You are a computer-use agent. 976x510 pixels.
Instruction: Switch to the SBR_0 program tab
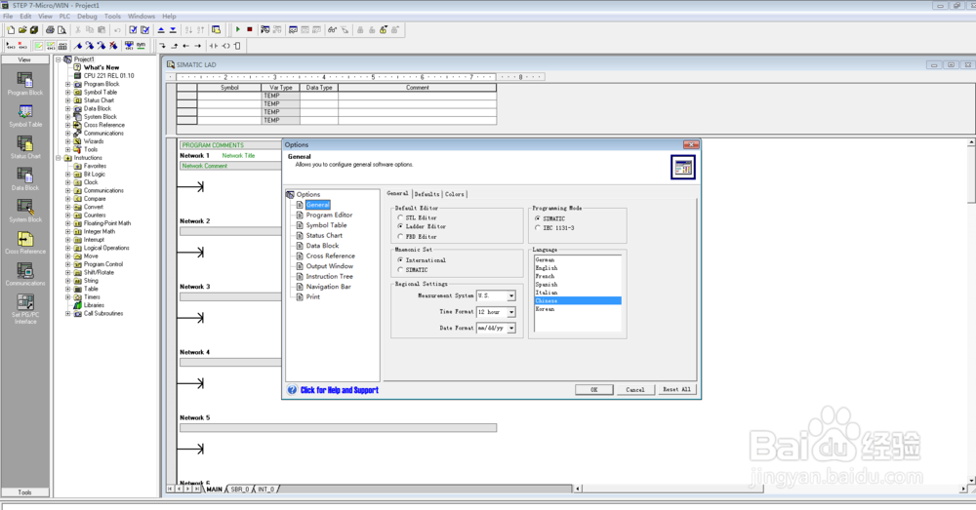point(240,490)
